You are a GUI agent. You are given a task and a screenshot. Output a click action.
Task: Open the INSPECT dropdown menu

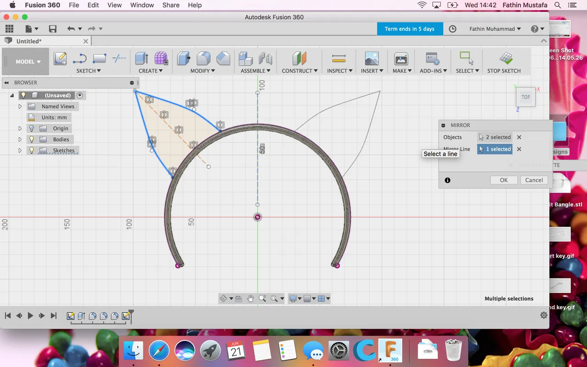click(340, 71)
